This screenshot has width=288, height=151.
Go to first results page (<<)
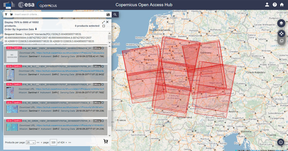38,142
